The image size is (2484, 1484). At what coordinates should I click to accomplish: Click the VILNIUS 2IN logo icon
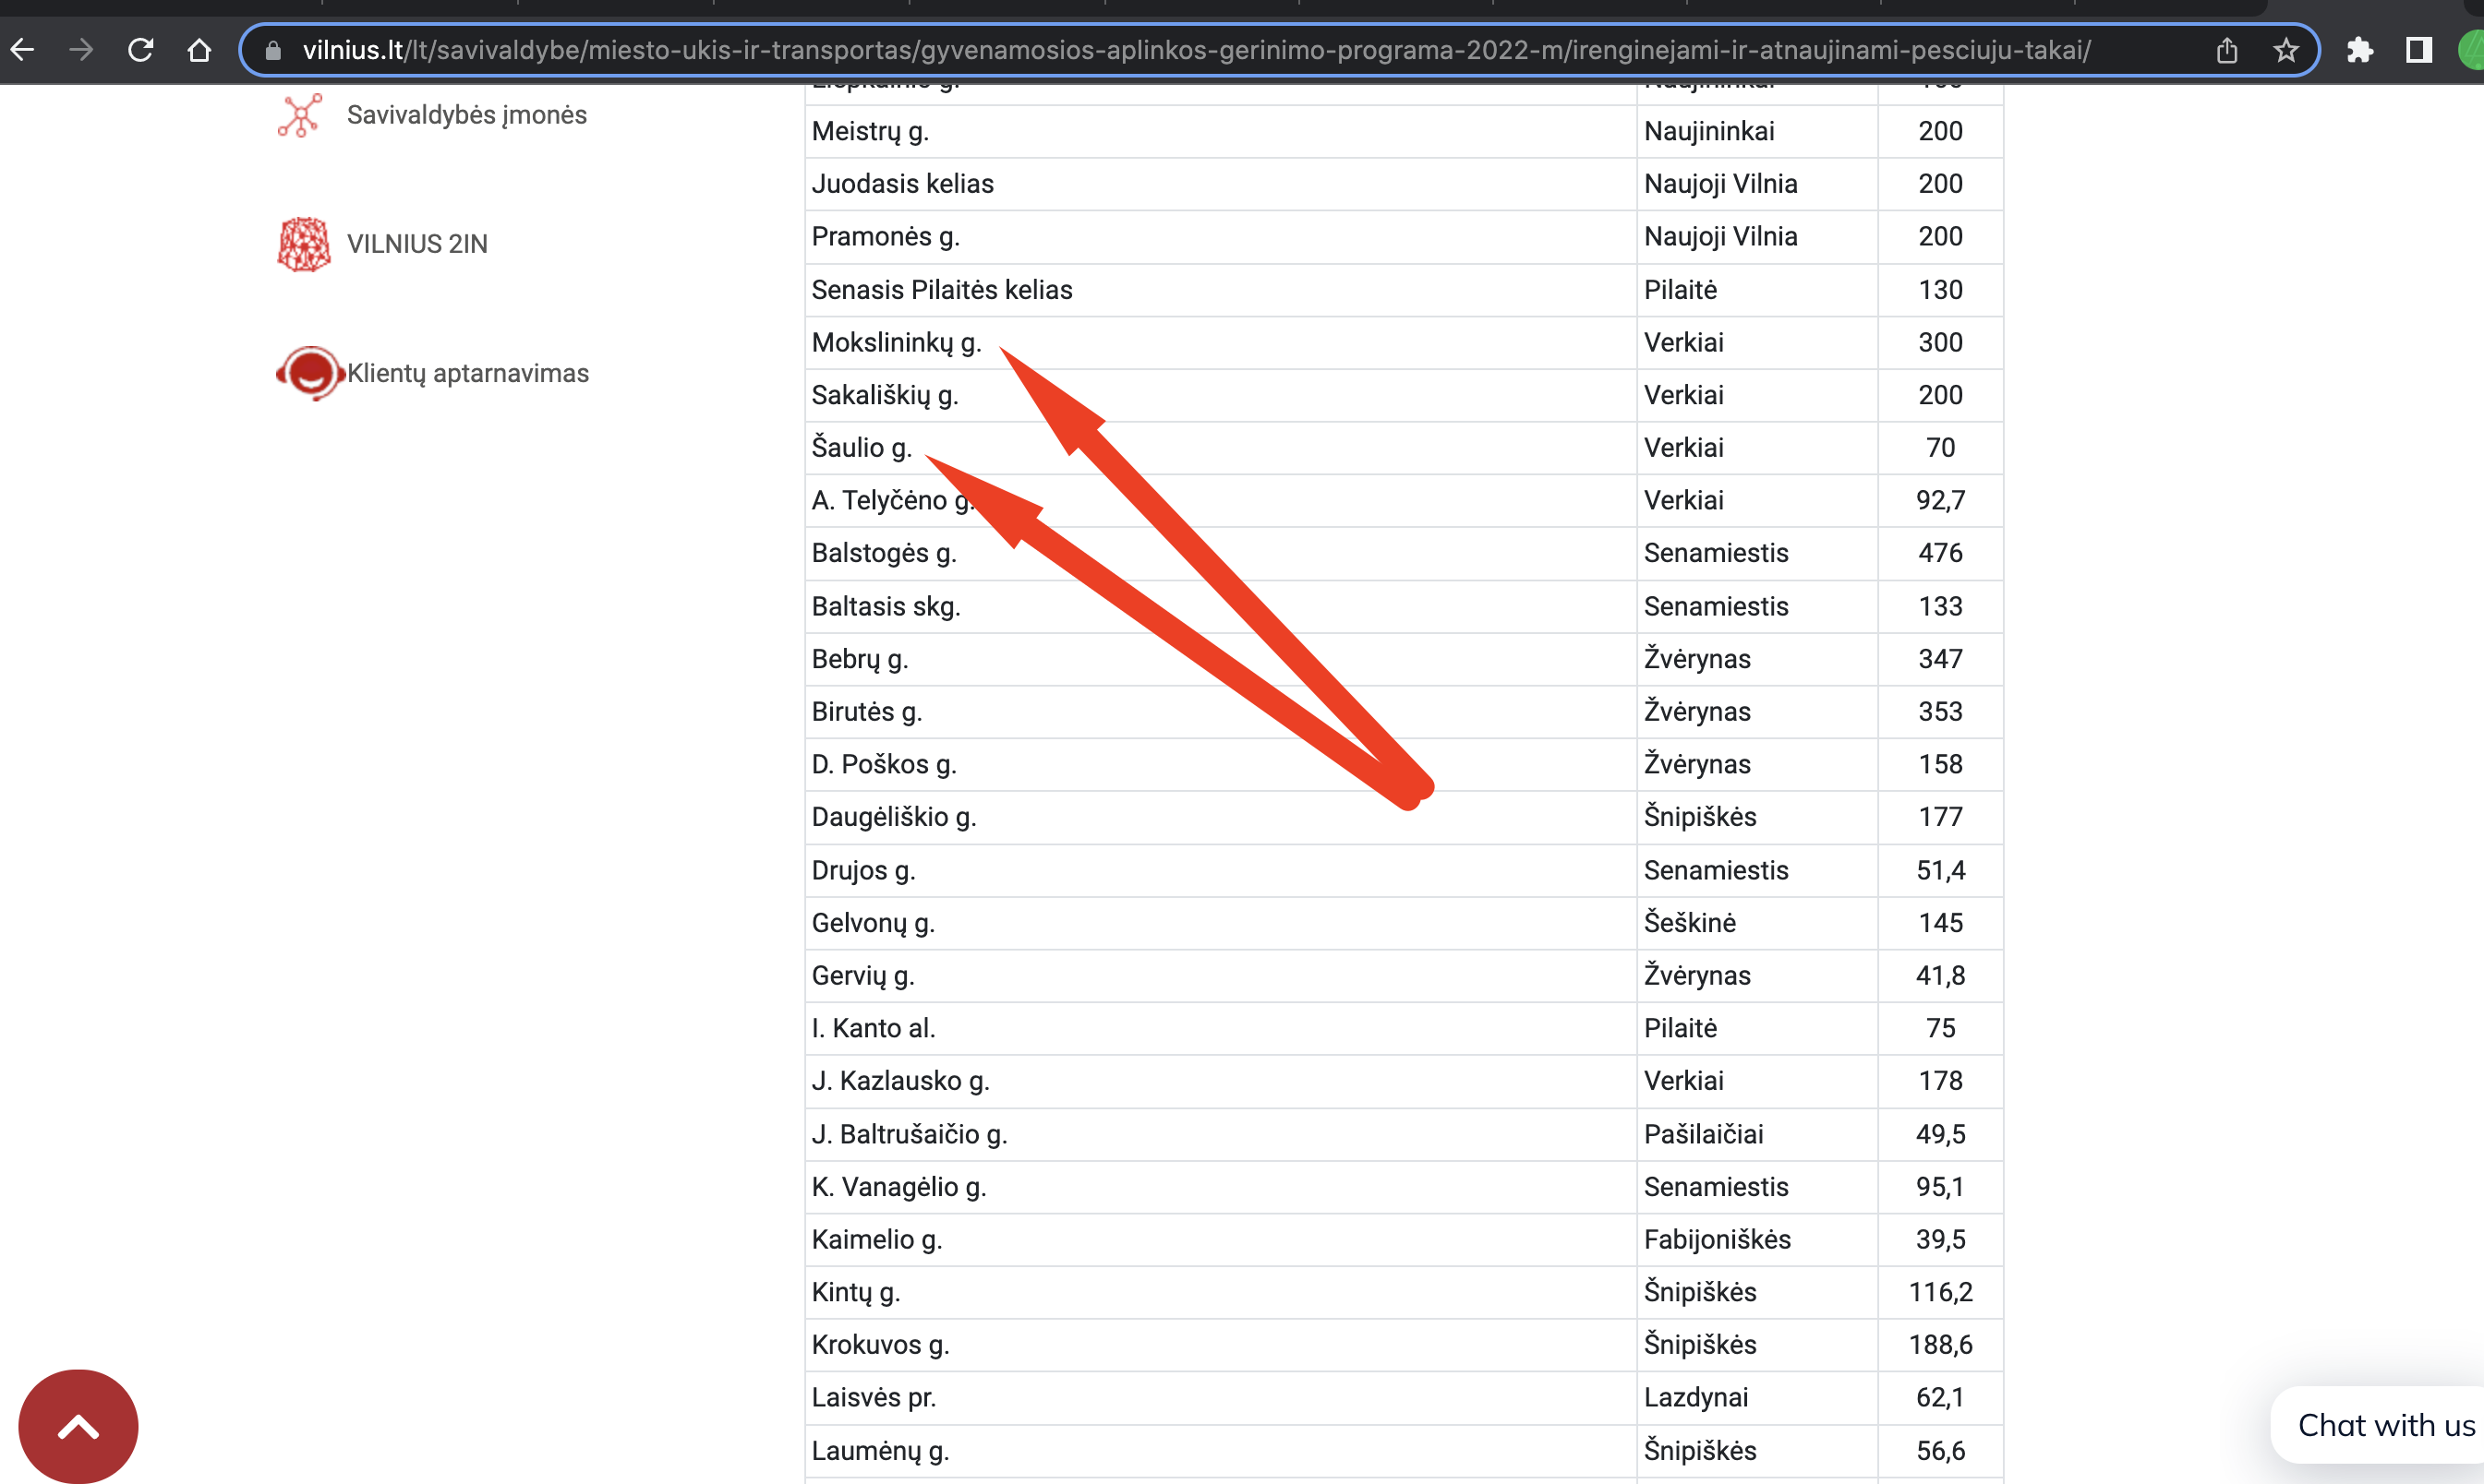point(303,244)
